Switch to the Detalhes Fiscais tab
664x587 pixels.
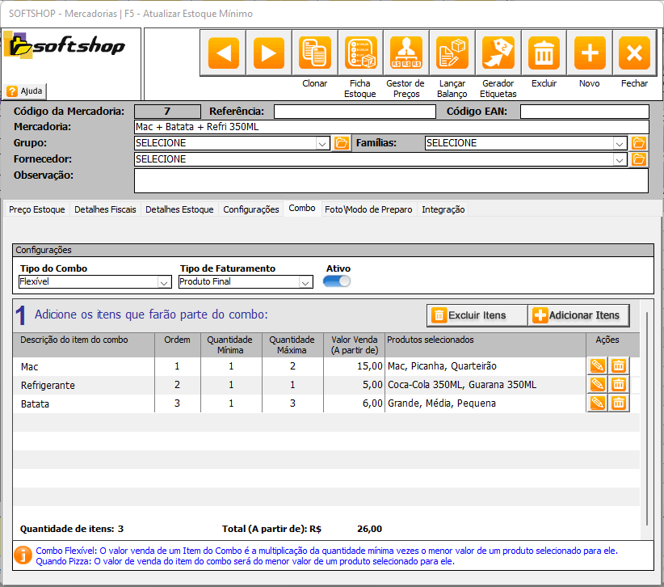click(105, 209)
